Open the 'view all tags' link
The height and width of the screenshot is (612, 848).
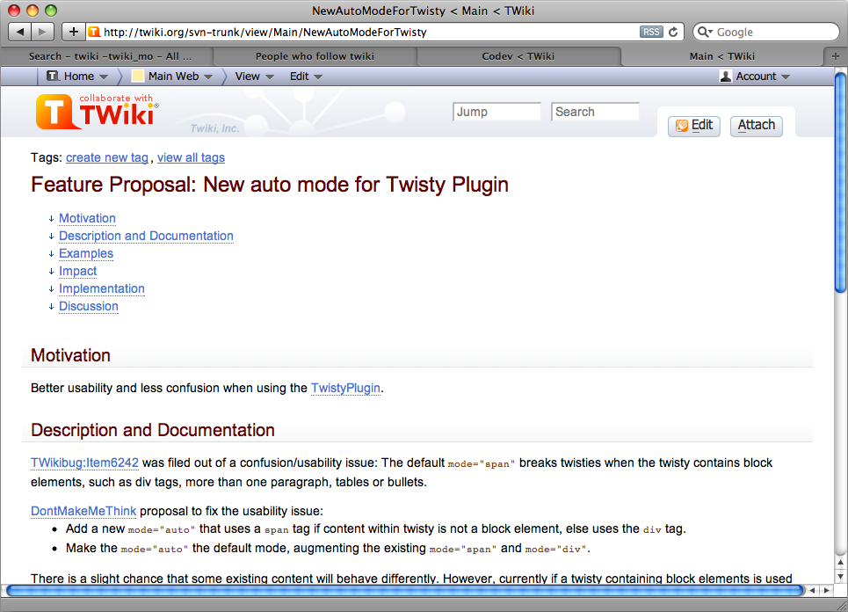coord(191,157)
